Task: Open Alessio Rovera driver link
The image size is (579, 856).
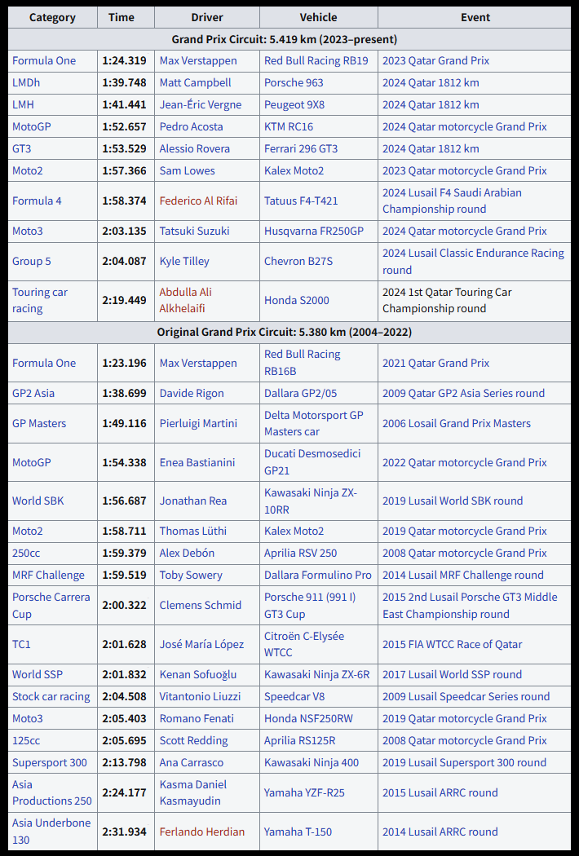Action: pyautogui.click(x=194, y=148)
